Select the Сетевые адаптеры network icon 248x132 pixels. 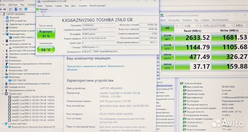6,124
